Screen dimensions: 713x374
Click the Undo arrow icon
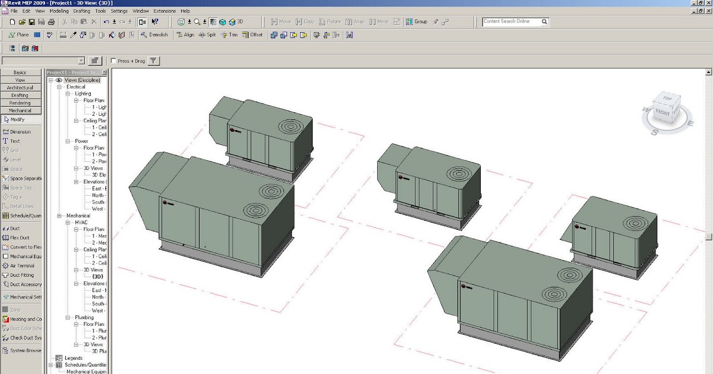(x=106, y=22)
